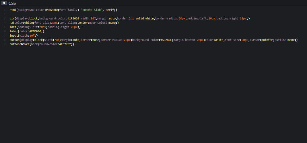307x143 pixels.
Task: Click the form selector
Action: [x=13, y=27]
